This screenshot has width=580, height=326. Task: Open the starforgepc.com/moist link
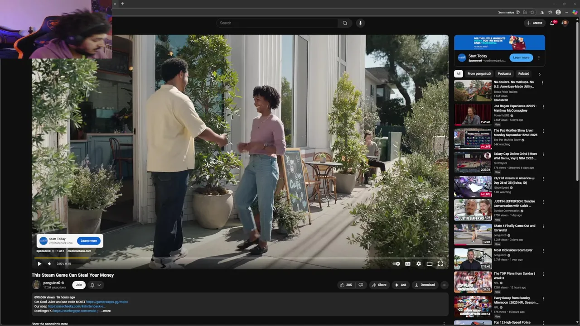point(76,311)
